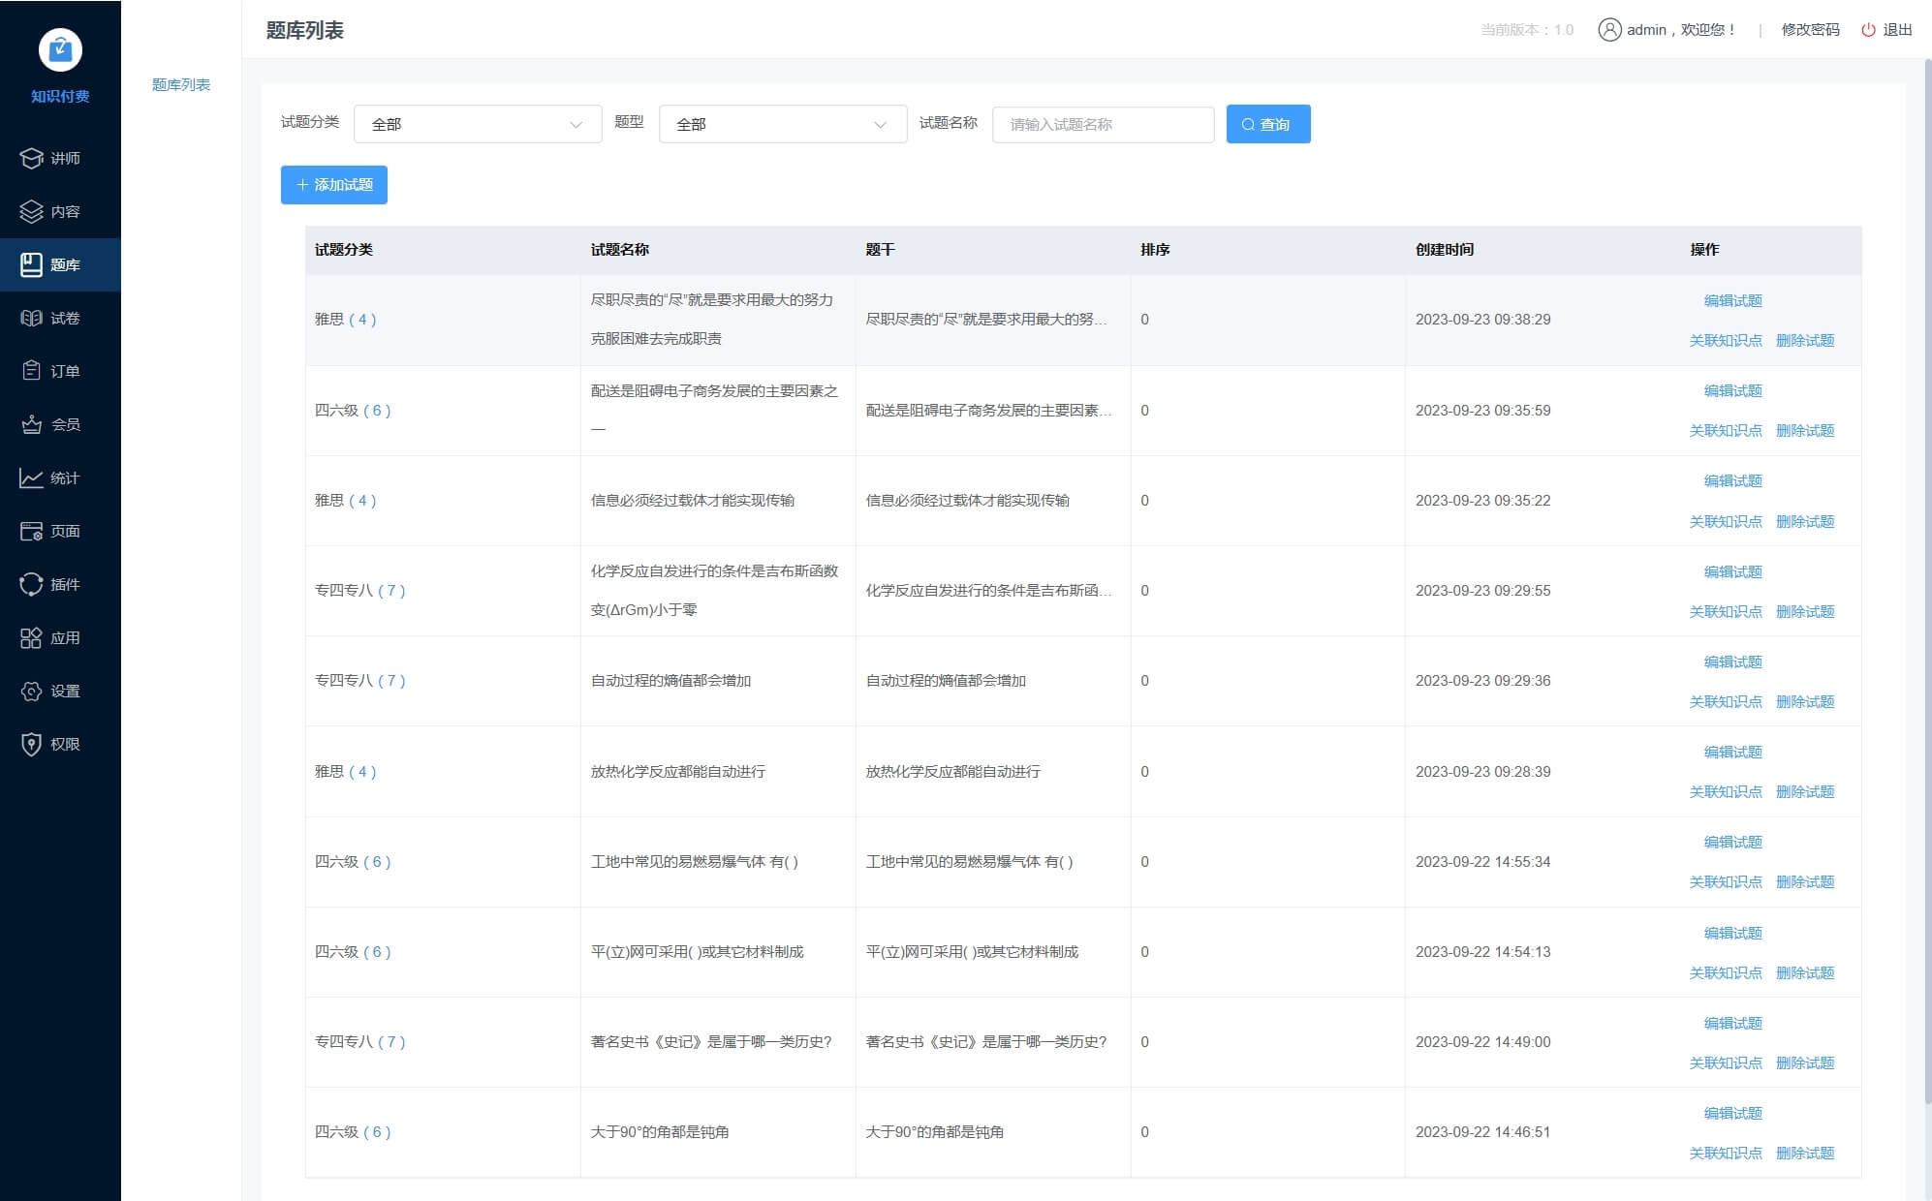Select the 插件 plugin icon in the sidebar
Viewport: 1932px width, 1201px height.
[31, 584]
